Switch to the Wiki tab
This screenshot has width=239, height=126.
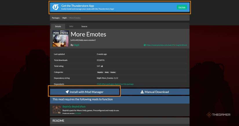coord(71,26)
